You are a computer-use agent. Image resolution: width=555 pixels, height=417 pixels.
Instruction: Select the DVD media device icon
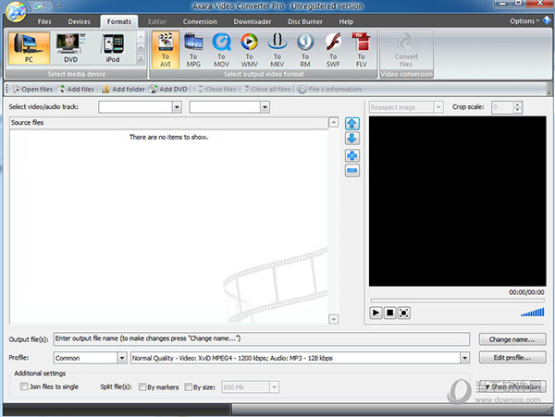70,48
